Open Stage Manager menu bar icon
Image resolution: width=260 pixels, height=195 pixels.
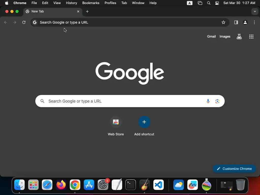pyautogui.click(x=200, y=3)
